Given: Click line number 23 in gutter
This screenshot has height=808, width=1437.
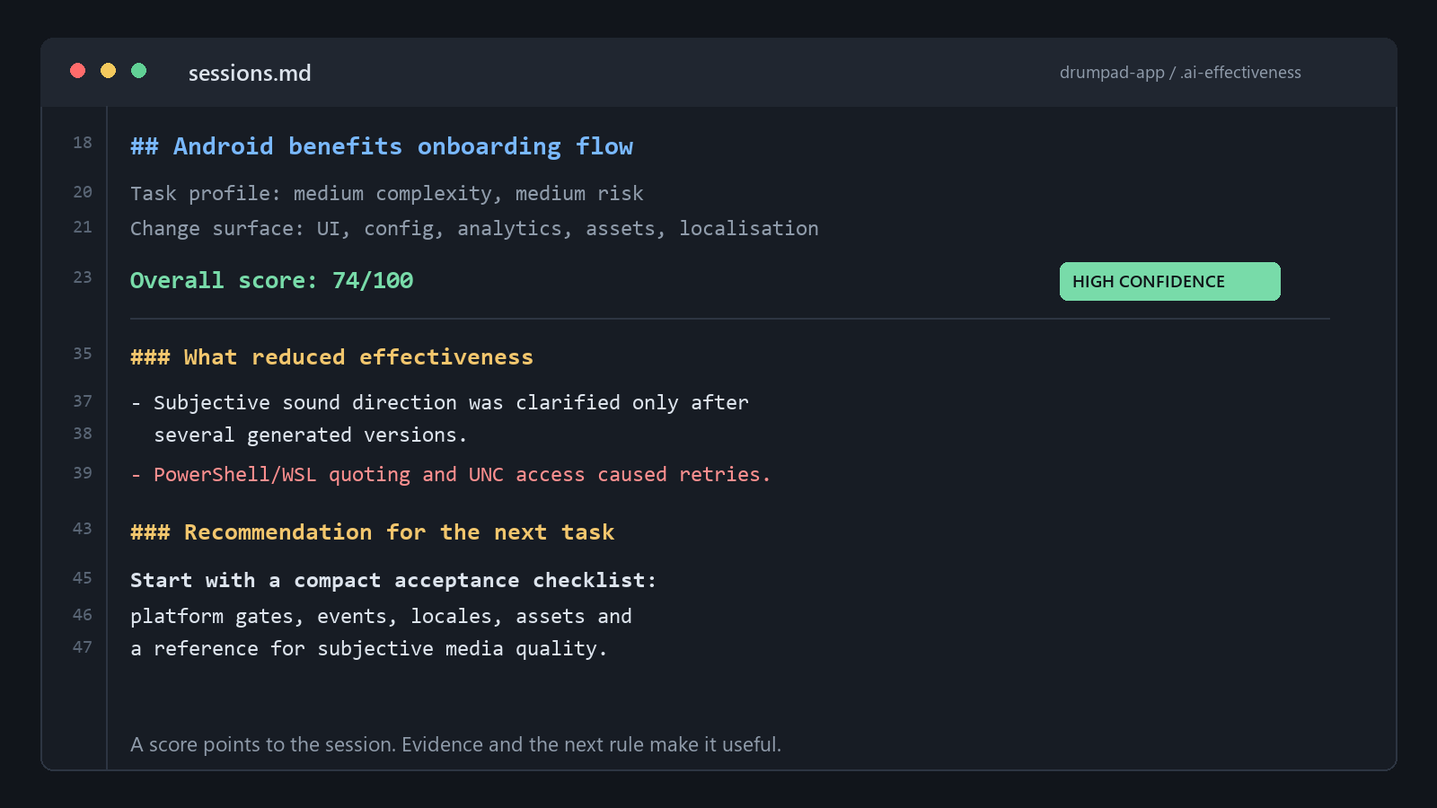Looking at the screenshot, I should pyautogui.click(x=83, y=277).
